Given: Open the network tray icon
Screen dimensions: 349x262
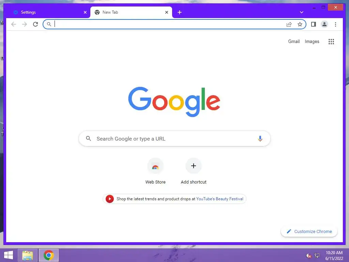Looking at the screenshot, I should 317,256.
